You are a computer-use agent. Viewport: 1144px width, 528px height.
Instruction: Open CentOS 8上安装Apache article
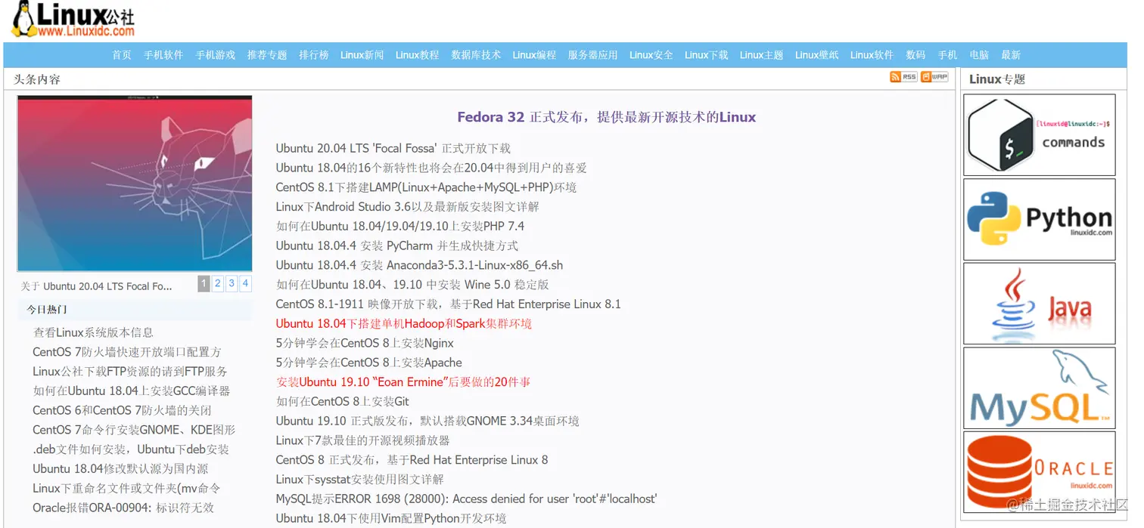click(369, 363)
